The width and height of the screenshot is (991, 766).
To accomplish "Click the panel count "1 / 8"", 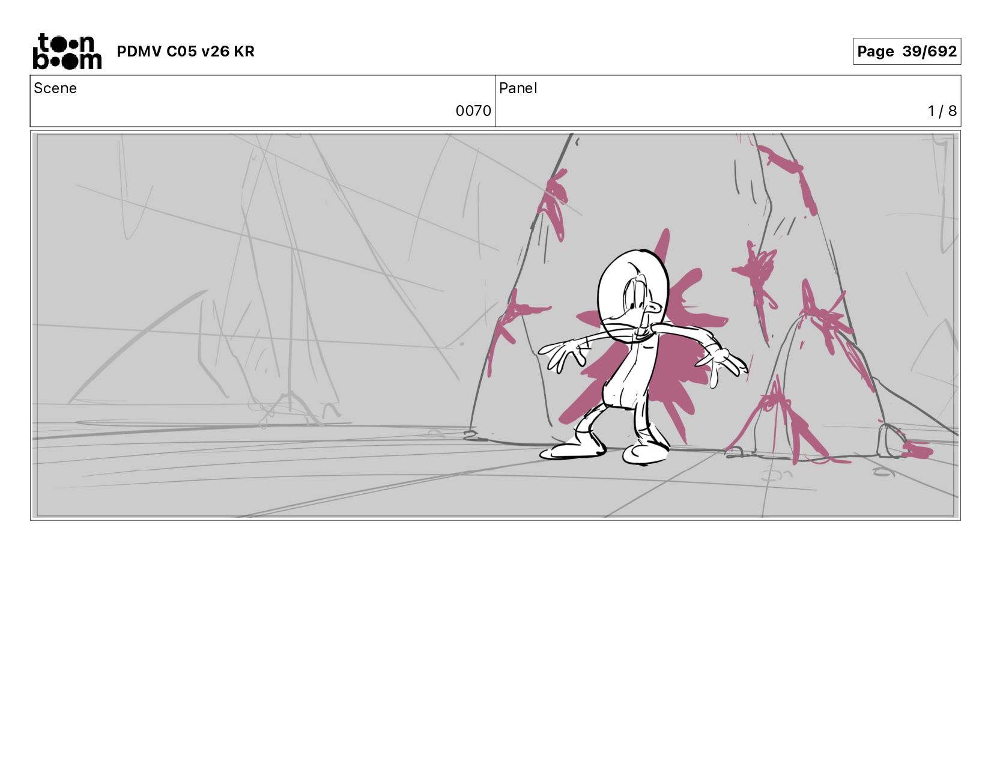I will pyautogui.click(x=942, y=111).
